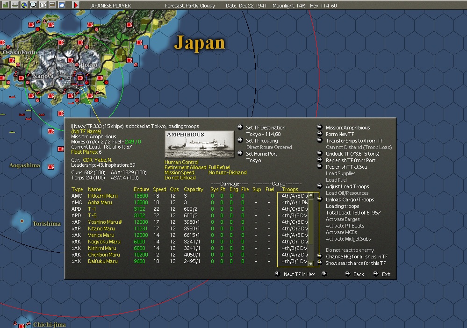The image size is (467, 328).
Task: Click the Endure column header
Action: tap(142, 189)
